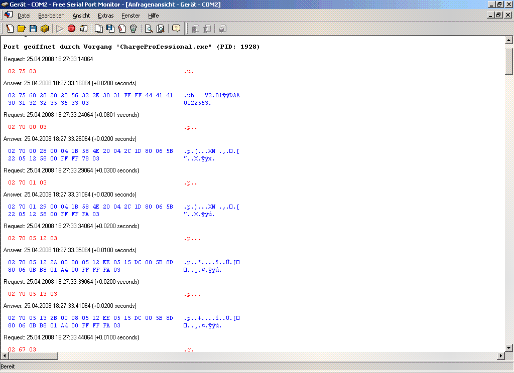Click the vertical scrollbar thumb
The image size is (514, 373).
click(x=509, y=62)
